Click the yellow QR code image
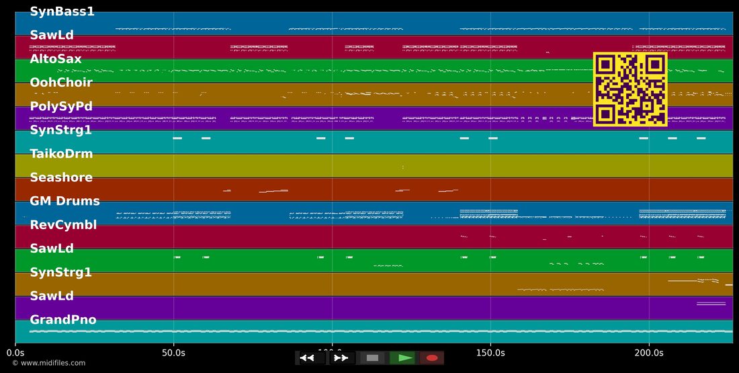 point(630,89)
